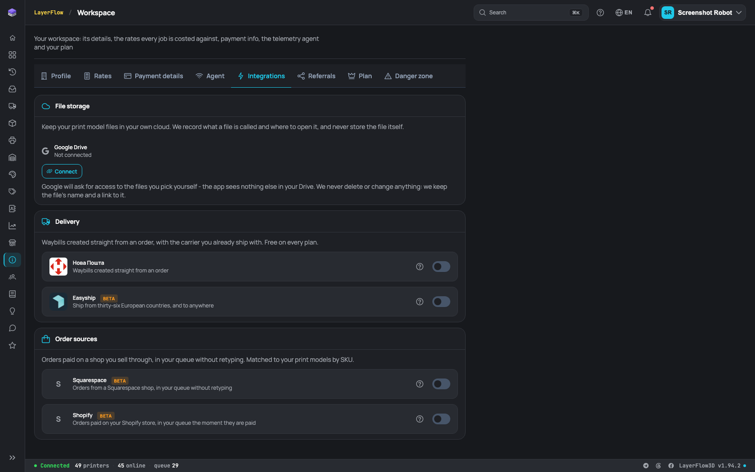
Task: Open the star favorites icon in the sidebar
Action: click(12, 345)
